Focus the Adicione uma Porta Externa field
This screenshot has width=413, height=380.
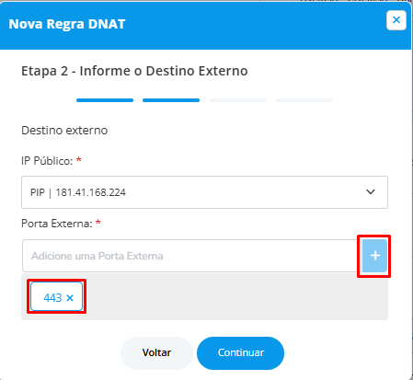tap(192, 256)
